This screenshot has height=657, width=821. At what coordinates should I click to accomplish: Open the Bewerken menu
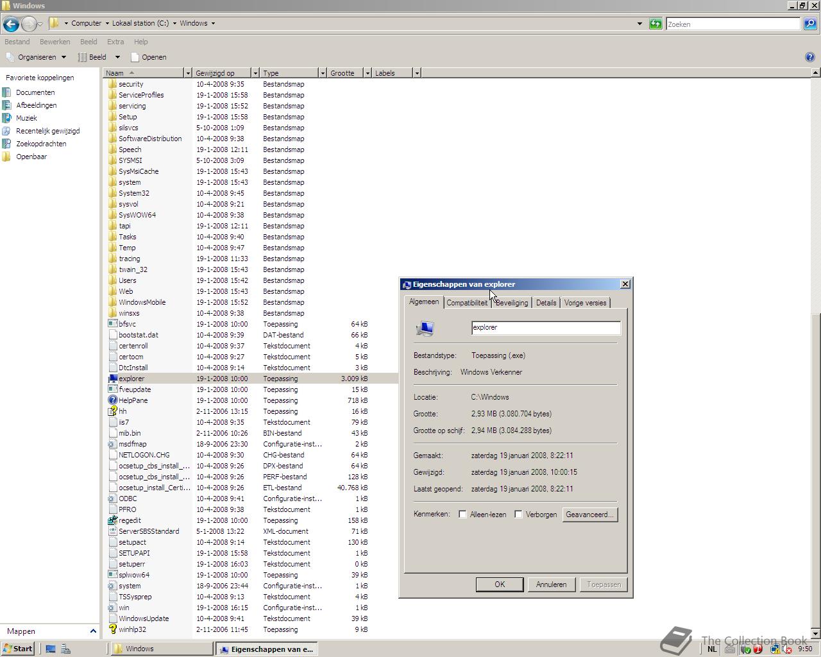[x=55, y=42]
